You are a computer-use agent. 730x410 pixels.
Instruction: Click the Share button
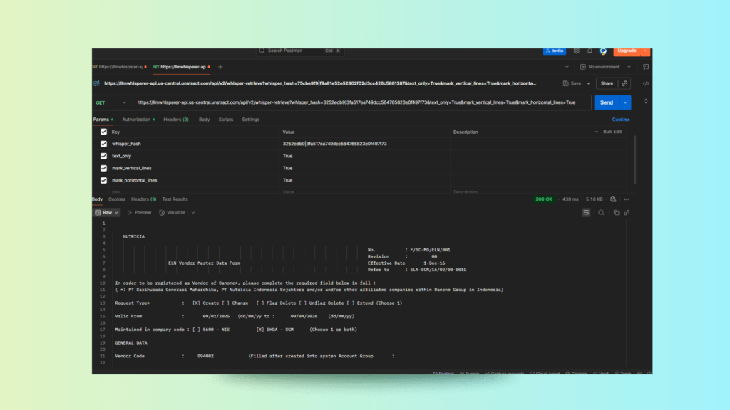607,83
